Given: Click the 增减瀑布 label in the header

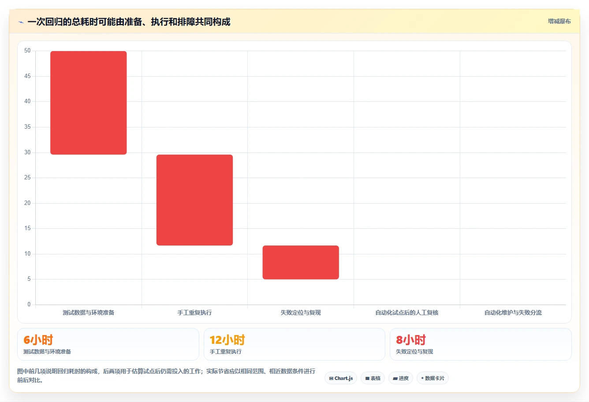Looking at the screenshot, I should pyautogui.click(x=559, y=21).
